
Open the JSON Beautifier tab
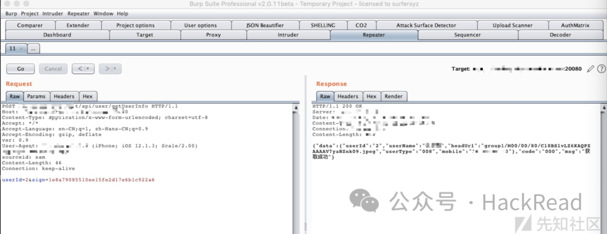265,25
